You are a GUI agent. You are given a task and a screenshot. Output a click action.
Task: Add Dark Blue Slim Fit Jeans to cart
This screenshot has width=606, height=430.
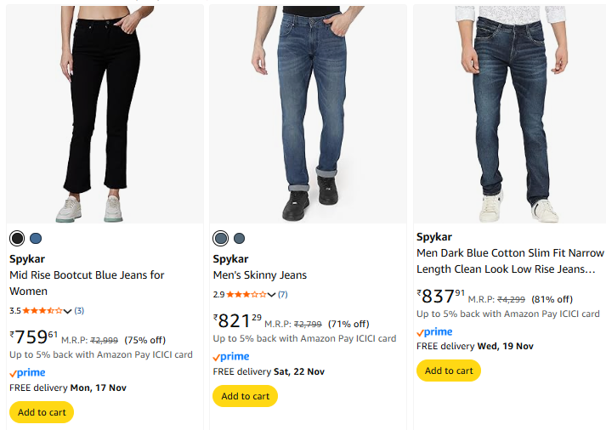click(449, 371)
